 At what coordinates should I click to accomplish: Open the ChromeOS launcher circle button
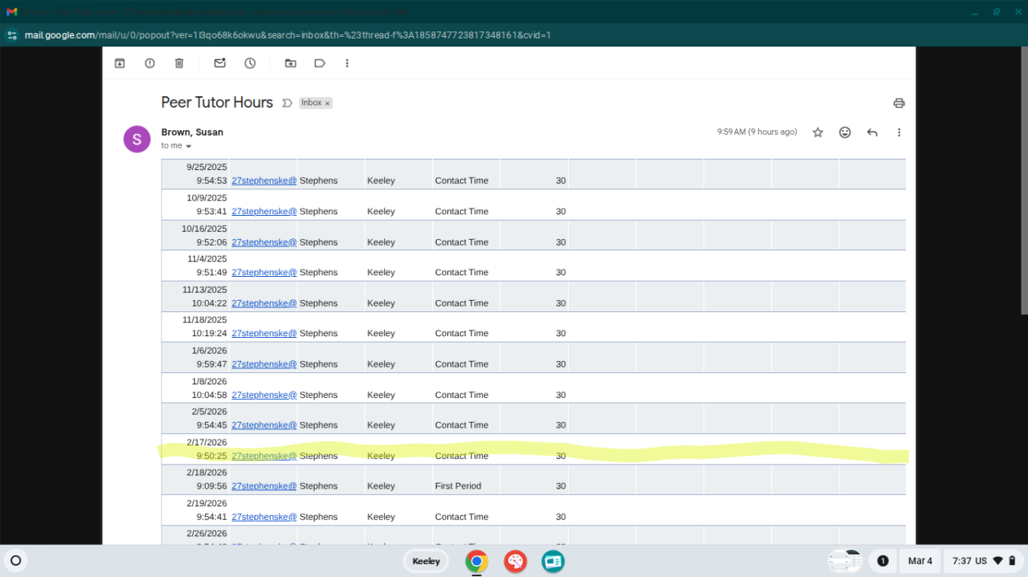[15, 561]
